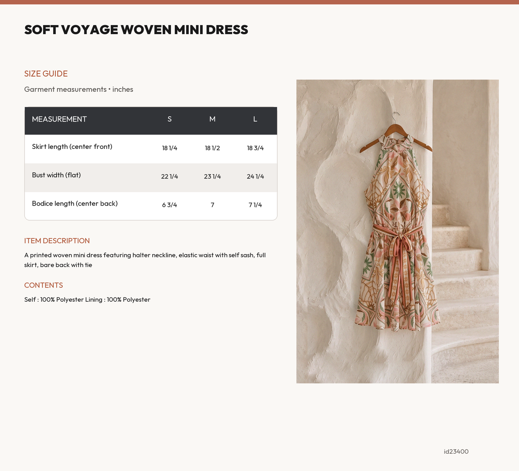Viewport: 519px width, 471px height.
Task: Select the L size column header
Action: pyautogui.click(x=255, y=119)
